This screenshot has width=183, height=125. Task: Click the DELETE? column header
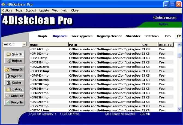pos(166,45)
